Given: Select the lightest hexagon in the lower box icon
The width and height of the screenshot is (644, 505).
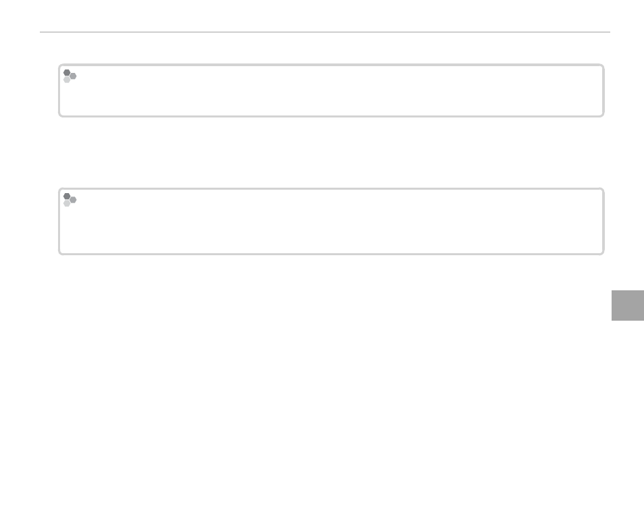Looking at the screenshot, I should (x=67, y=203).
